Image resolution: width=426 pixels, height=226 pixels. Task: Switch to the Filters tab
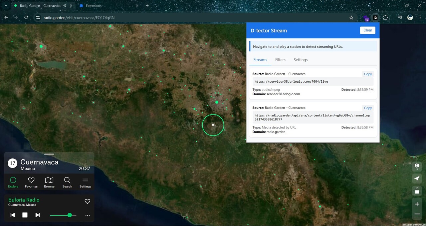tap(280, 60)
